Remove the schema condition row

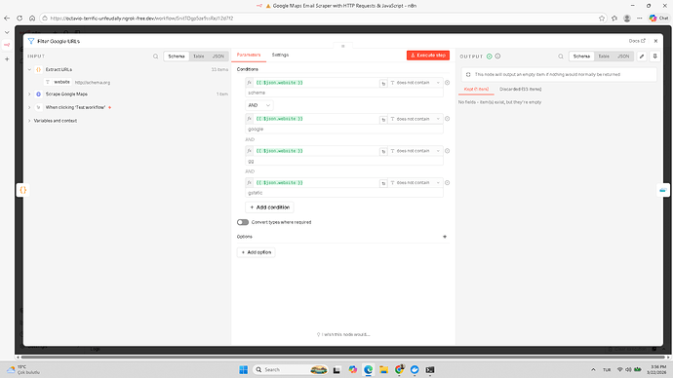pos(448,82)
